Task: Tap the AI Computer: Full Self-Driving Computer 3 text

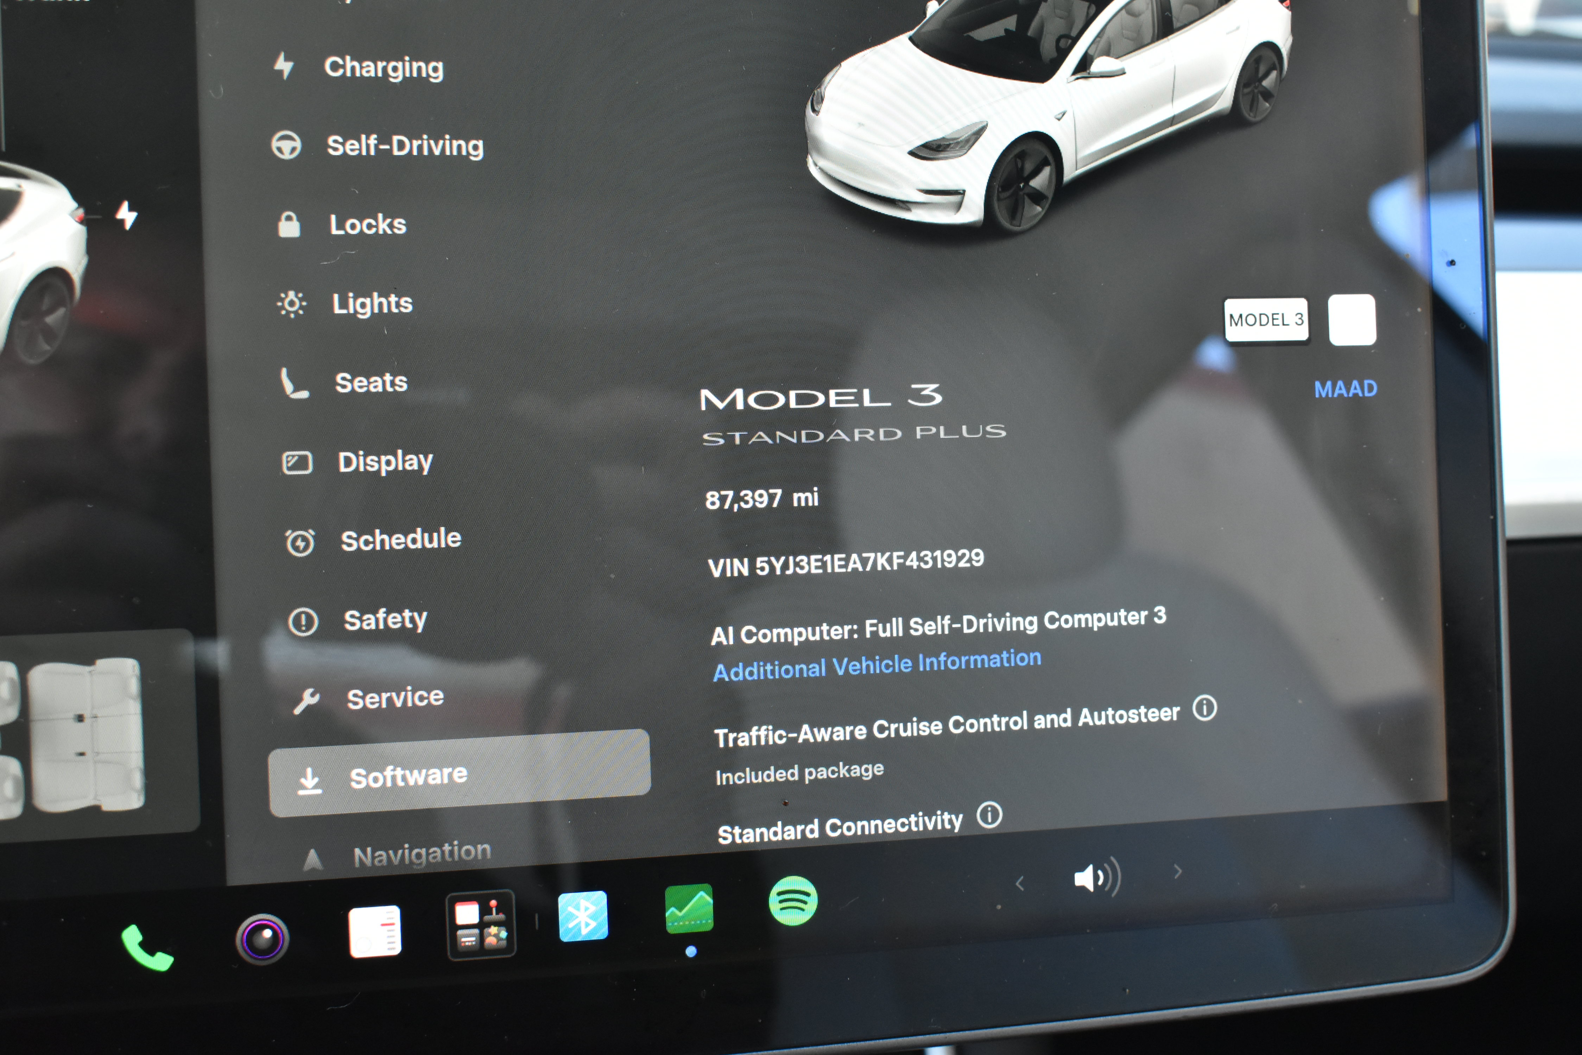Action: pyautogui.click(x=938, y=626)
